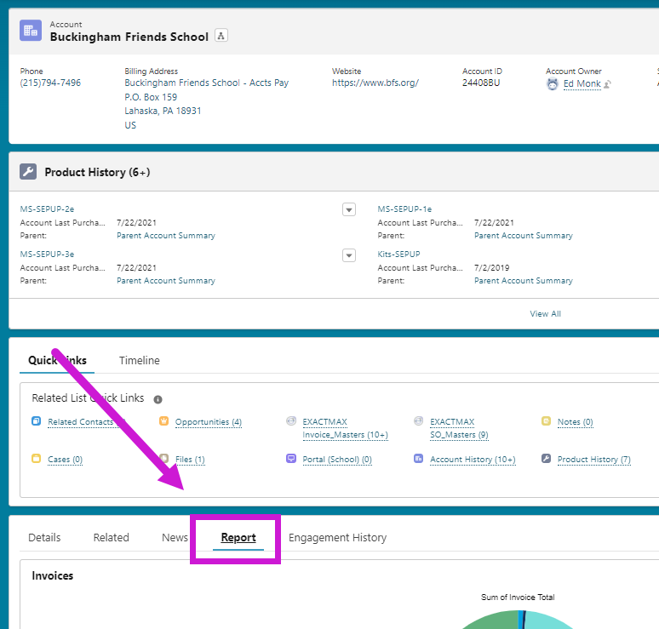Viewport: 659px width, 629px height.
Task: Click the Invoices report heading
Action: tap(53, 575)
